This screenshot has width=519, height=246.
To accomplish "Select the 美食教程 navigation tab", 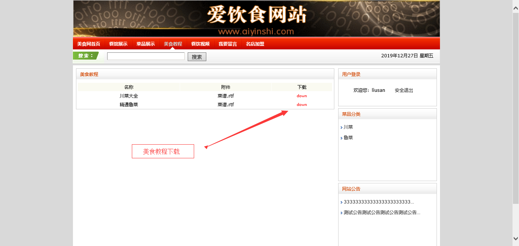I will point(173,44).
